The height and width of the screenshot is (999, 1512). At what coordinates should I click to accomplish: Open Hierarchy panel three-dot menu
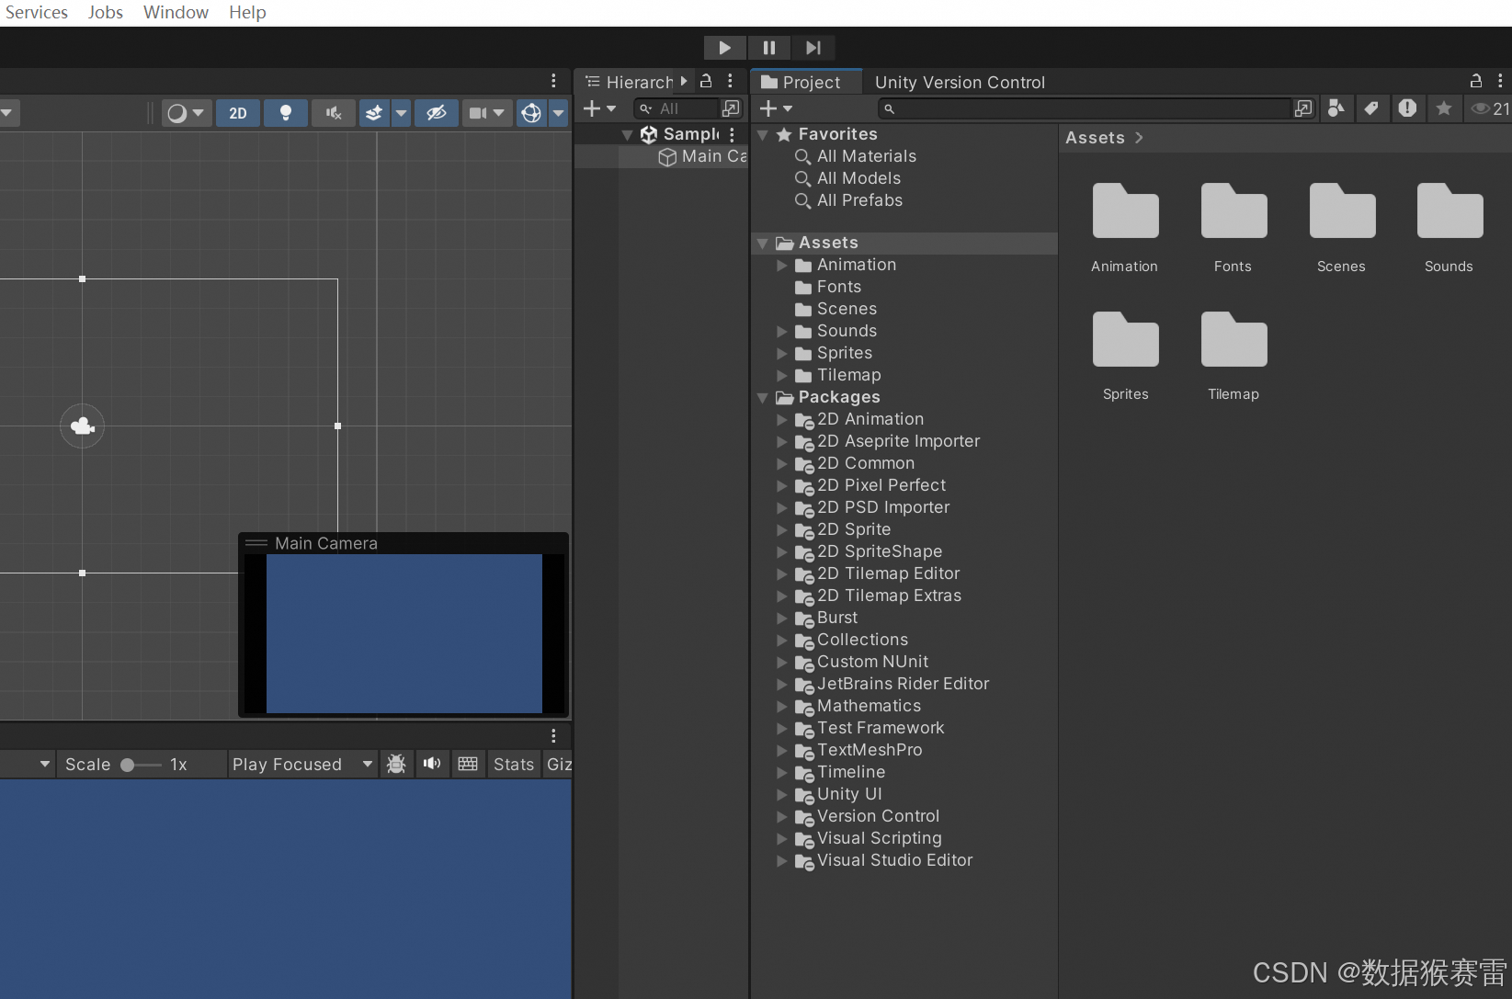coord(730,81)
